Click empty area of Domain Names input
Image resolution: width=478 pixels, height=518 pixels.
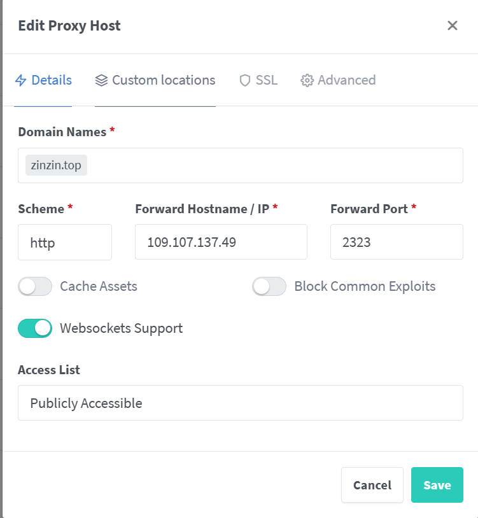(274, 165)
